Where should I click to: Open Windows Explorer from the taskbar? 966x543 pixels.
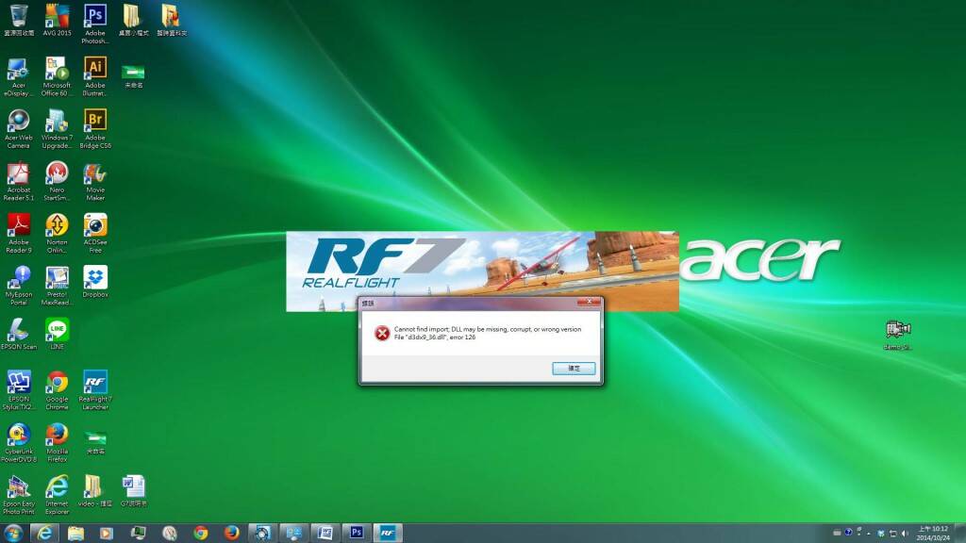click(75, 533)
